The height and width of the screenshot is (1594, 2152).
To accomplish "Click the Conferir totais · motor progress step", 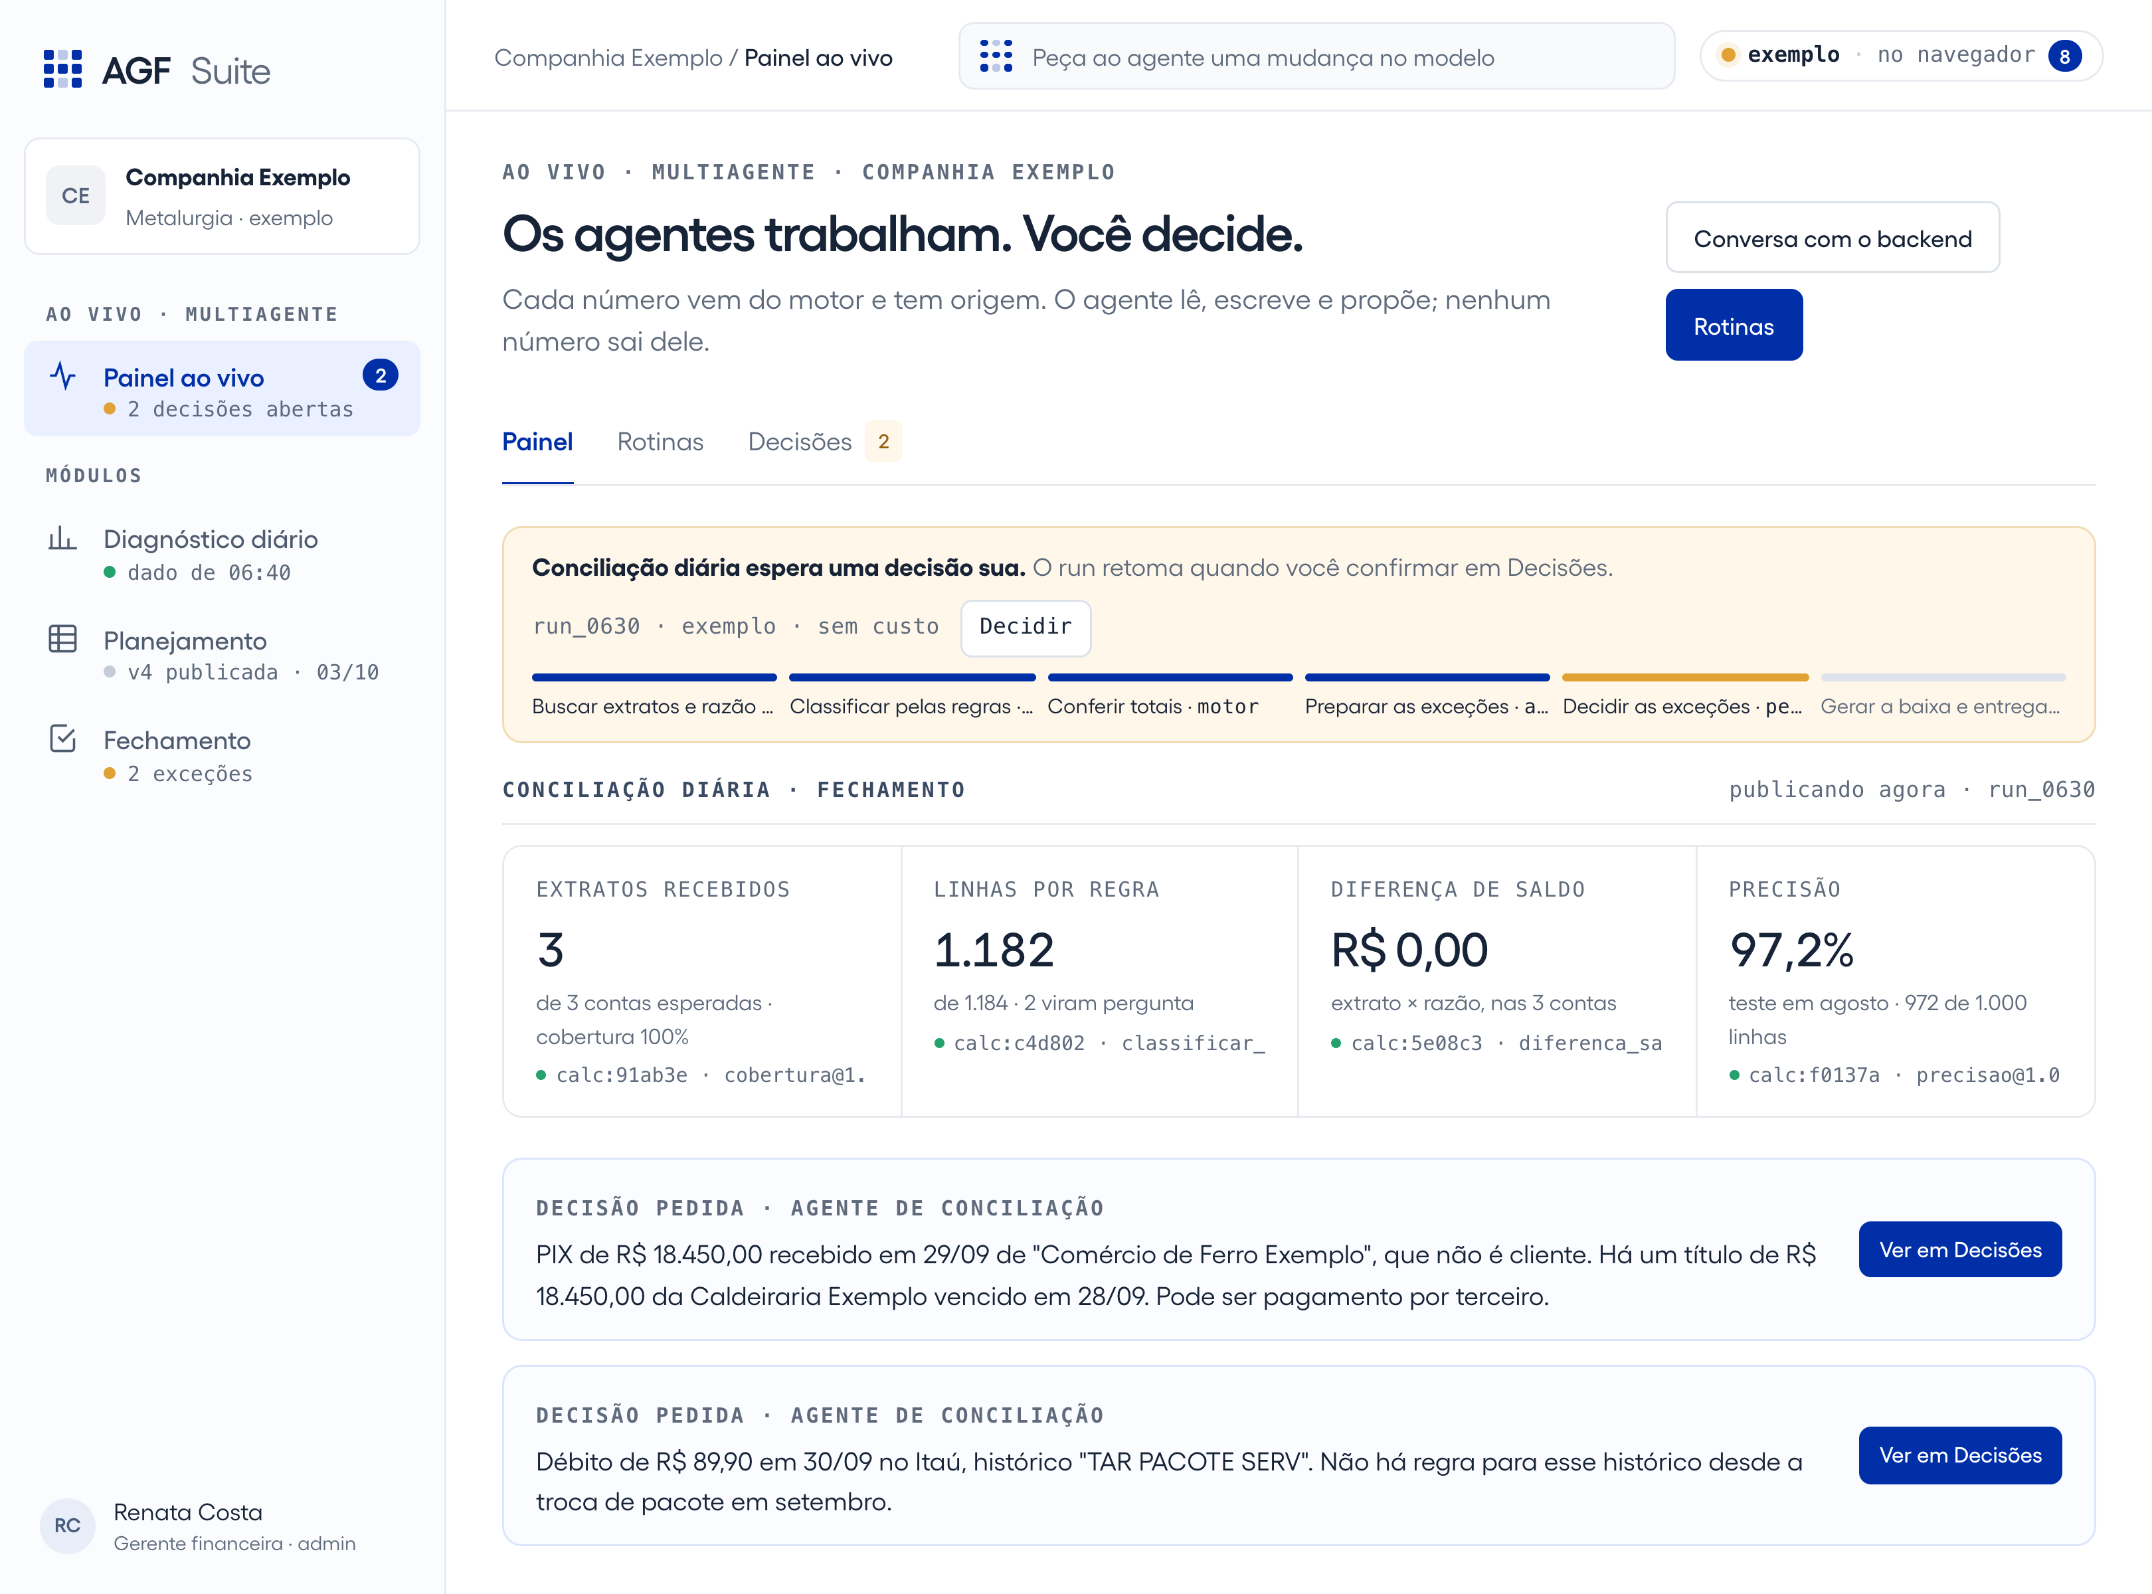I will click(x=1170, y=695).
